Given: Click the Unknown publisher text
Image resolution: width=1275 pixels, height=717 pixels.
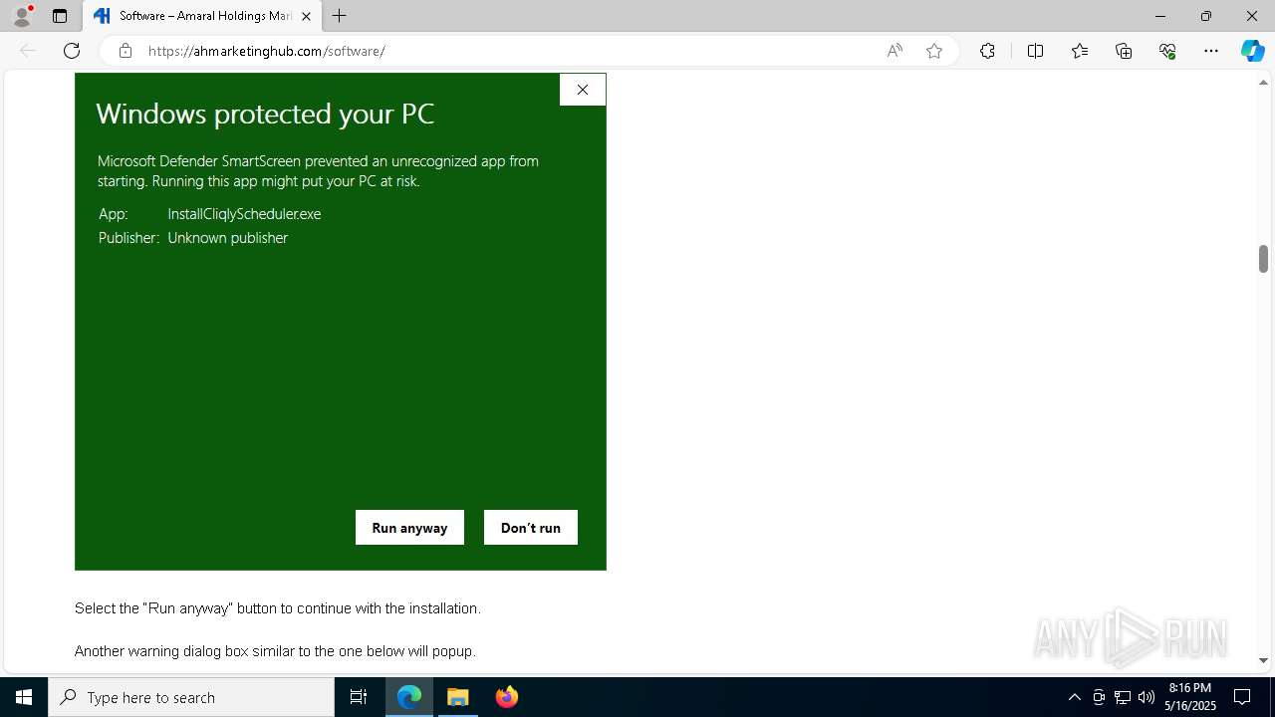Looking at the screenshot, I should click(x=227, y=238).
